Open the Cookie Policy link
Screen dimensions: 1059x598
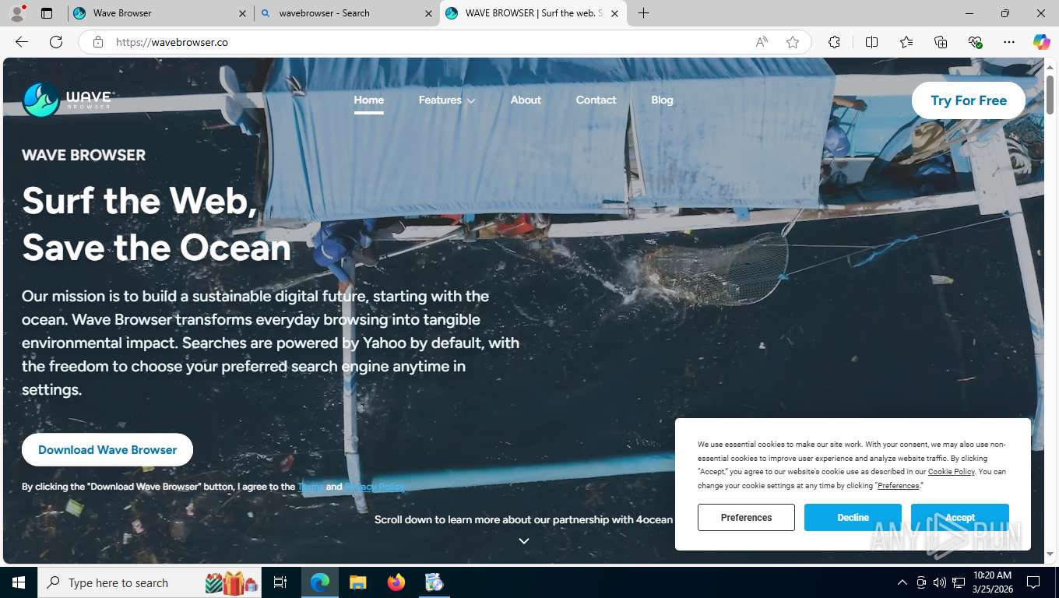coord(952,472)
